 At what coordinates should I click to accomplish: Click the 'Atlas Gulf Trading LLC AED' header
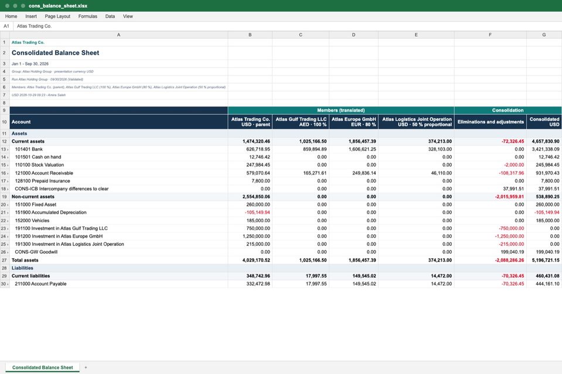click(x=301, y=122)
